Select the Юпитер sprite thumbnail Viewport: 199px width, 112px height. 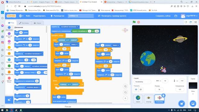pos(149,99)
